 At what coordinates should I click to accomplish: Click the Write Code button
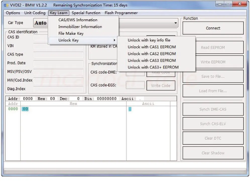(161, 86)
